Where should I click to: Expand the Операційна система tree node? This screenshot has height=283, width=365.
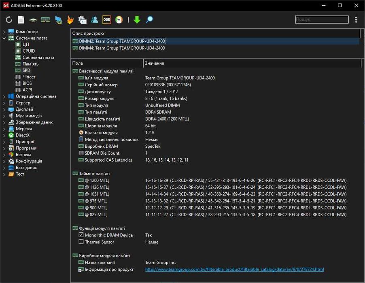point(4,96)
